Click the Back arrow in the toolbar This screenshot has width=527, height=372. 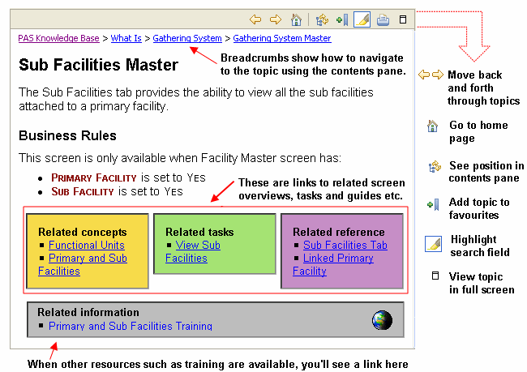click(255, 19)
